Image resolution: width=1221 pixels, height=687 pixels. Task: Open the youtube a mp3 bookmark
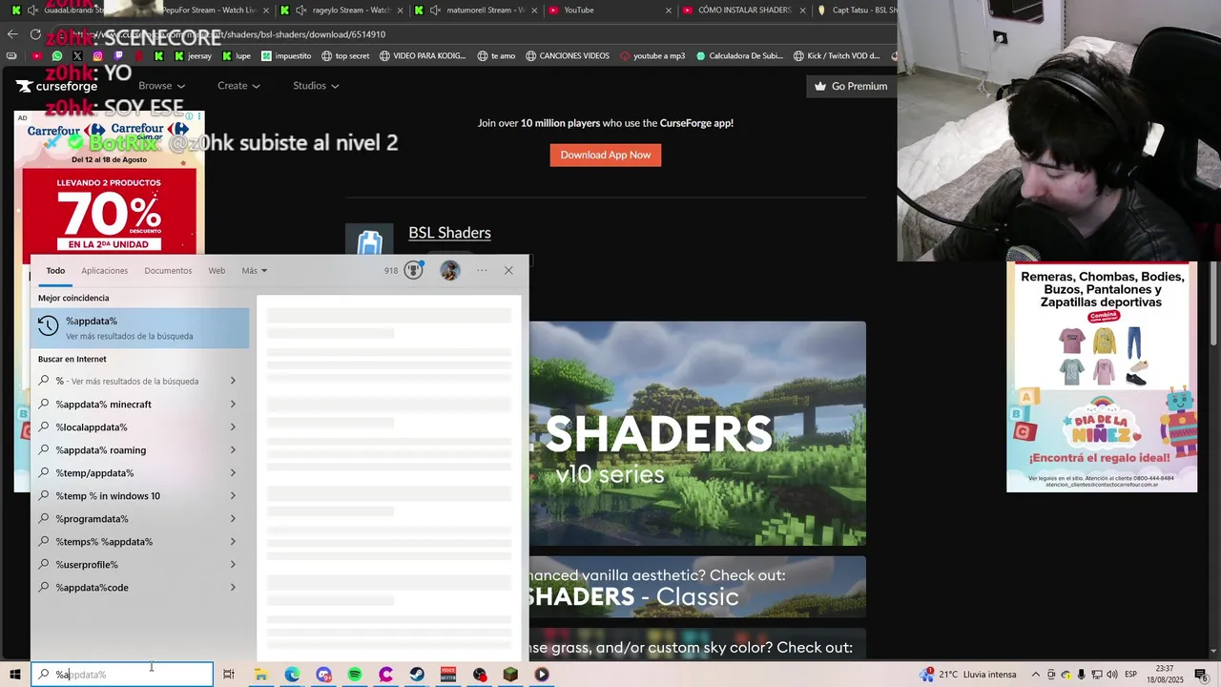coord(652,56)
